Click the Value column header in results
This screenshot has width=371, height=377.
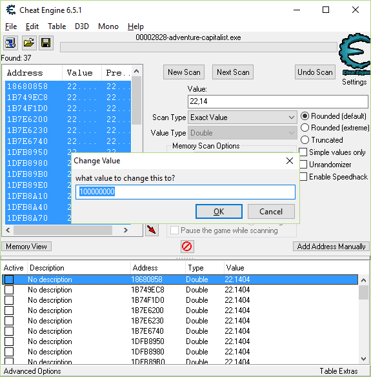tap(82, 73)
